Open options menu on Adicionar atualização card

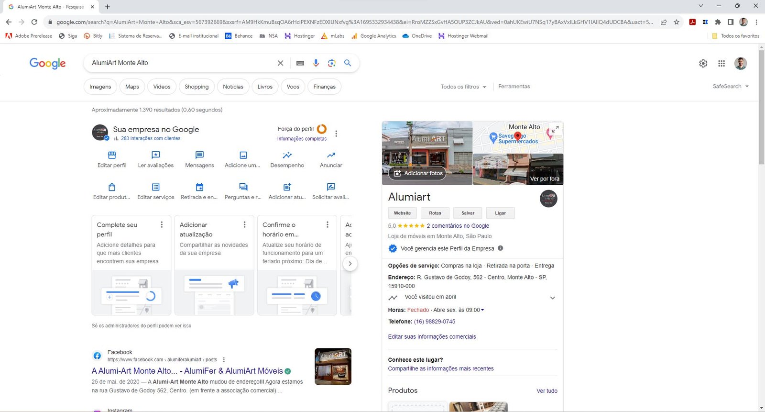pyautogui.click(x=244, y=224)
